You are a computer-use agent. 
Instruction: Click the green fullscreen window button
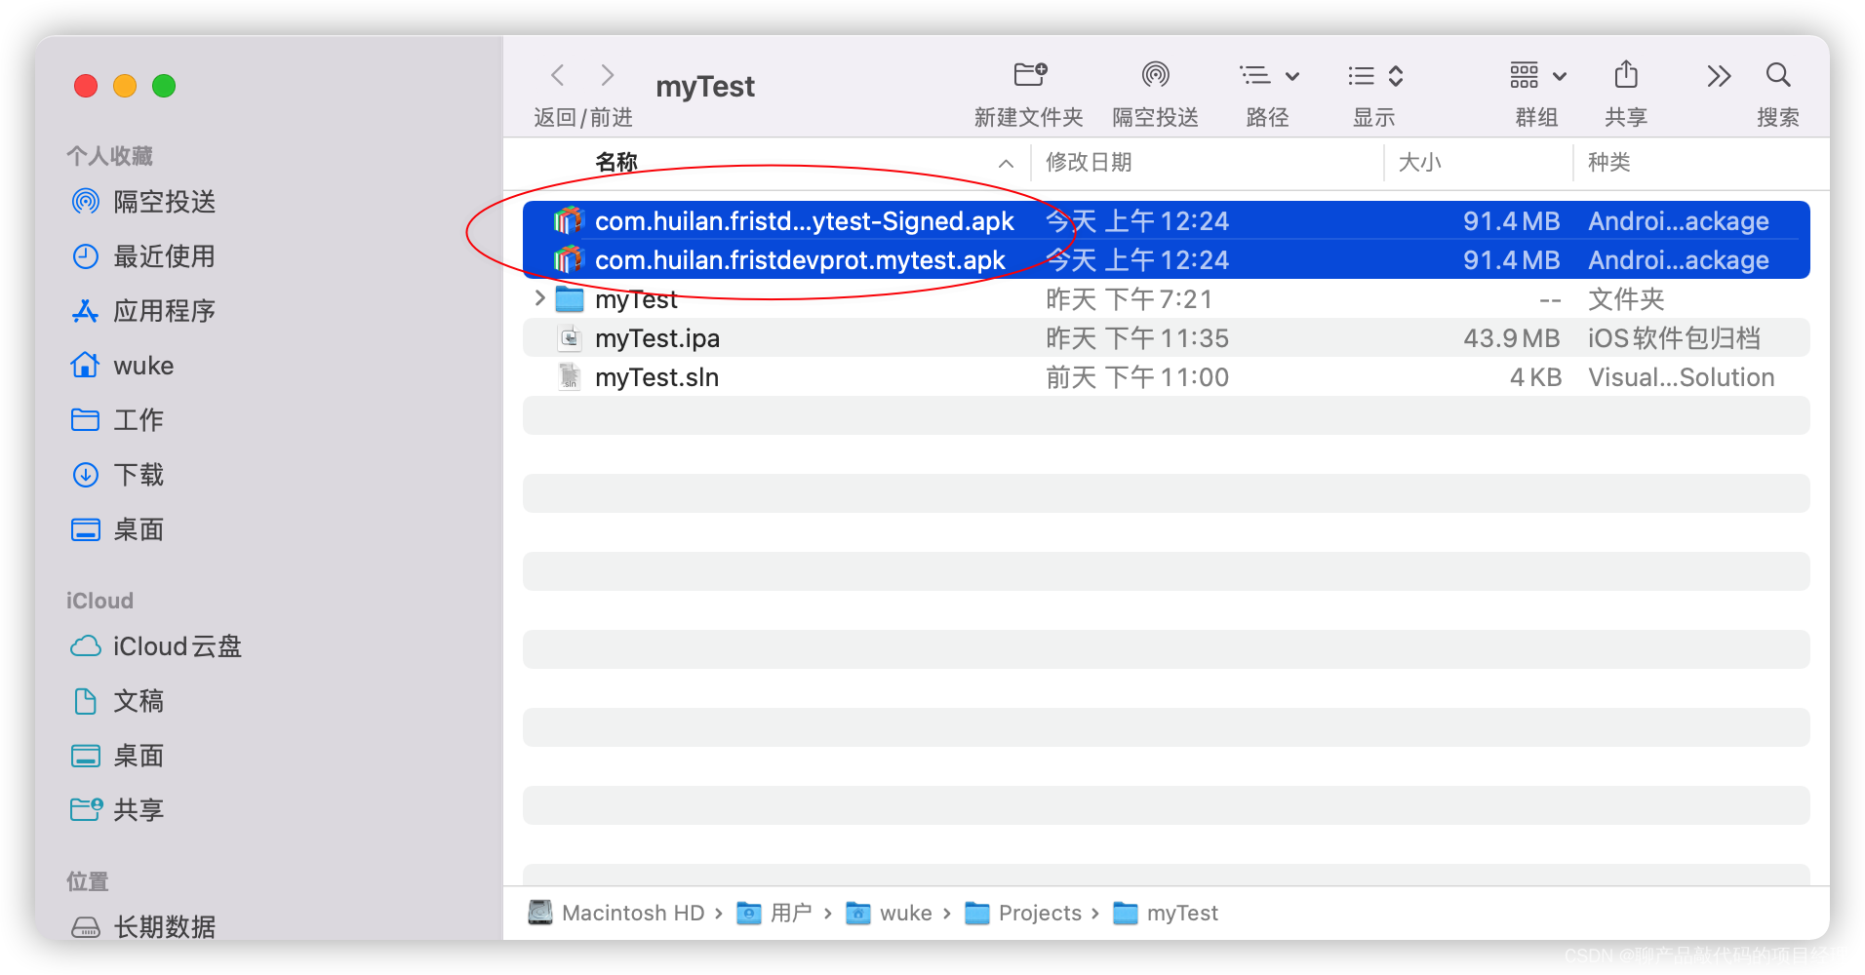[164, 86]
